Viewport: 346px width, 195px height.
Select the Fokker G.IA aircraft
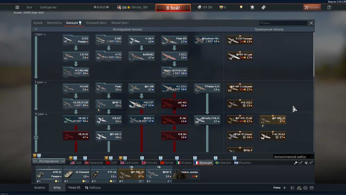(207, 88)
